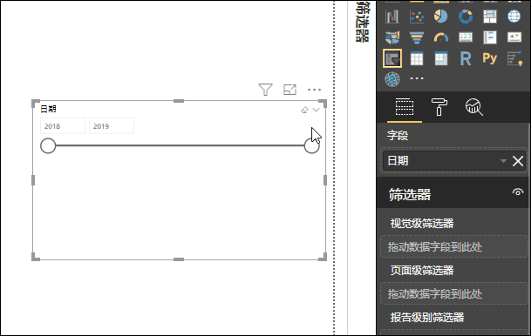Open the 日期 field dropdown arrow
The width and height of the screenshot is (531, 336).
[503, 161]
